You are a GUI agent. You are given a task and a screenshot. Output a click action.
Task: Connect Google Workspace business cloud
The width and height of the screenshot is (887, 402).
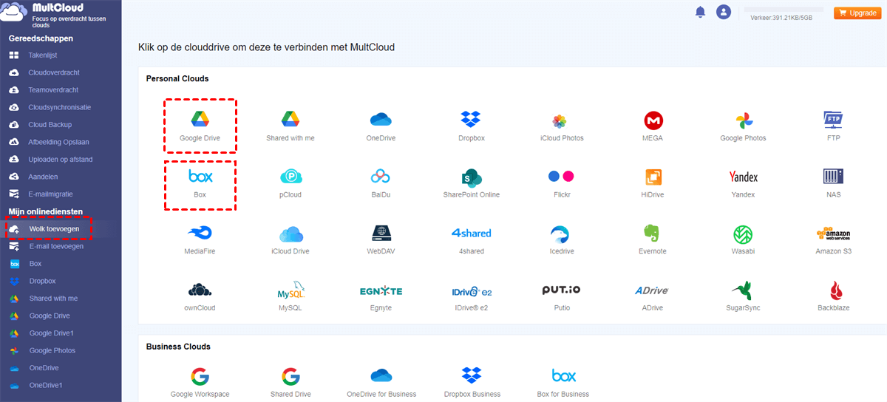(x=200, y=381)
